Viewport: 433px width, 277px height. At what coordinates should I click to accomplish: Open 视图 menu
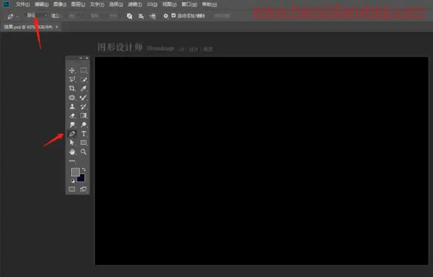coord(170,4)
